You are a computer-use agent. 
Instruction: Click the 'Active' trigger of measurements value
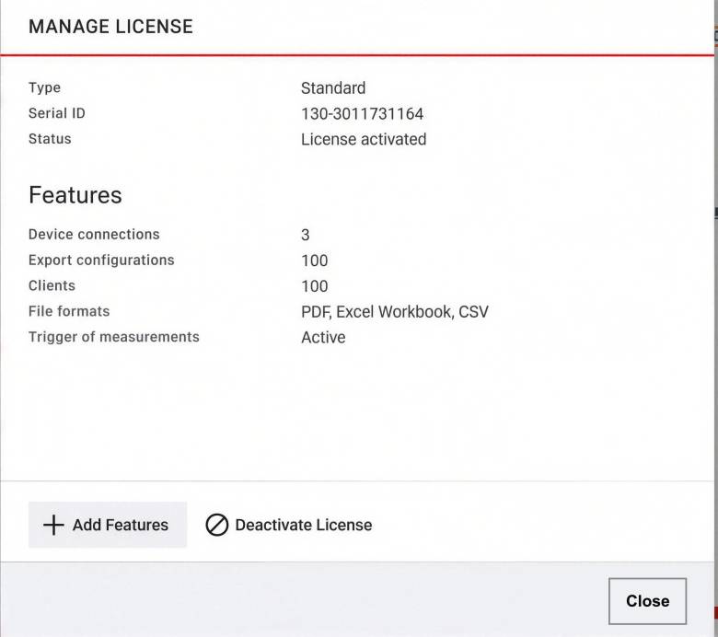click(x=323, y=338)
